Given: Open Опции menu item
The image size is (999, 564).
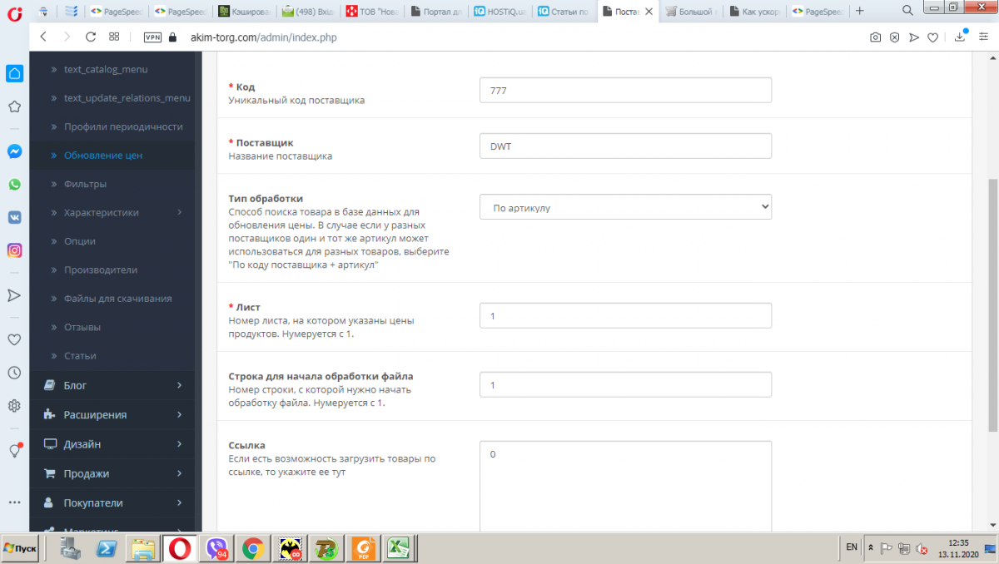Looking at the screenshot, I should [x=80, y=241].
